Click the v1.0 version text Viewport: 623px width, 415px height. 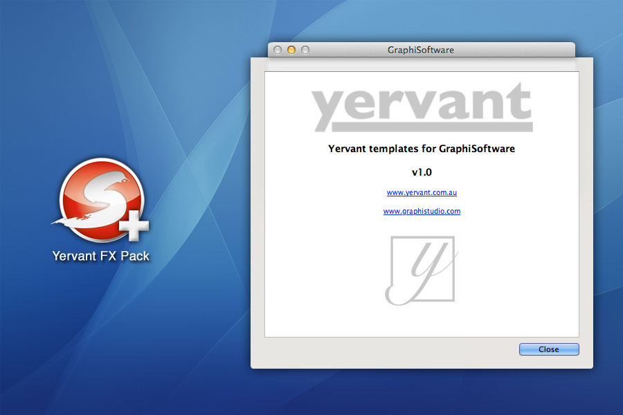(422, 172)
